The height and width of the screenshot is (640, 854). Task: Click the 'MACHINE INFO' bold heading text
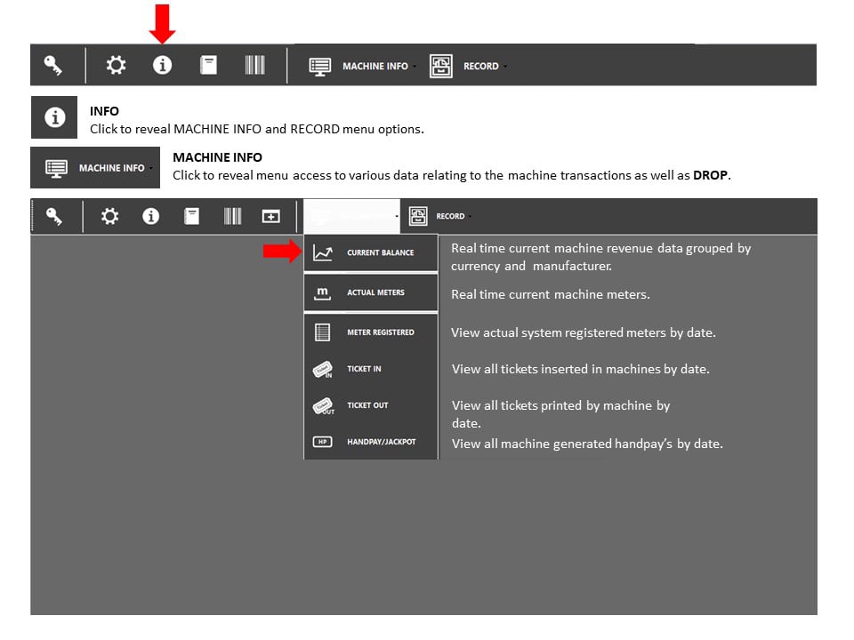tap(217, 157)
